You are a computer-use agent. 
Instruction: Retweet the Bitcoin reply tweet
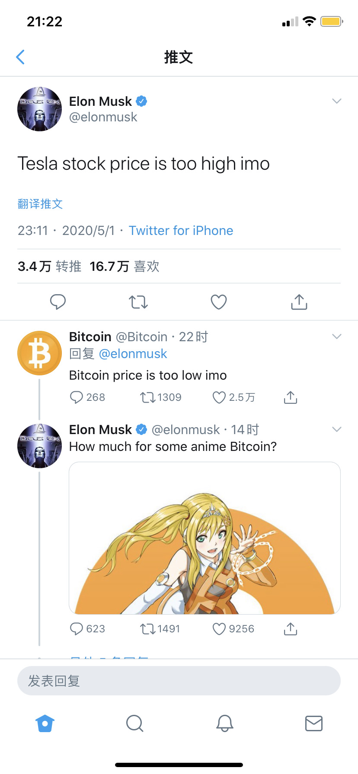tap(147, 397)
